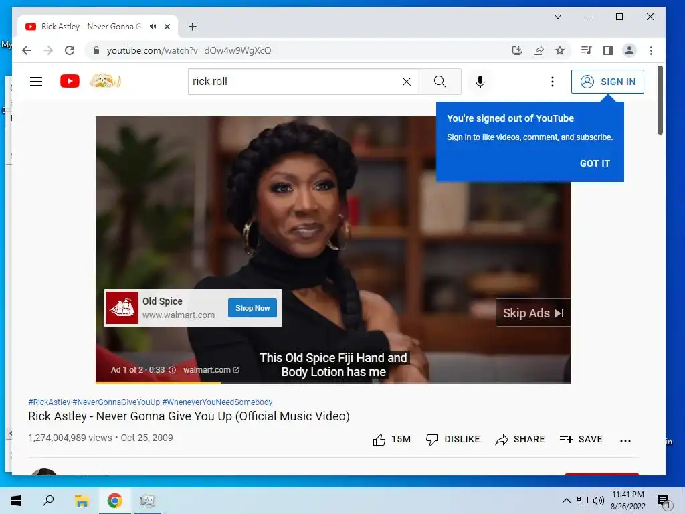View site information via the lock icon
Viewport: 685px width, 514px height.
pyautogui.click(x=96, y=50)
